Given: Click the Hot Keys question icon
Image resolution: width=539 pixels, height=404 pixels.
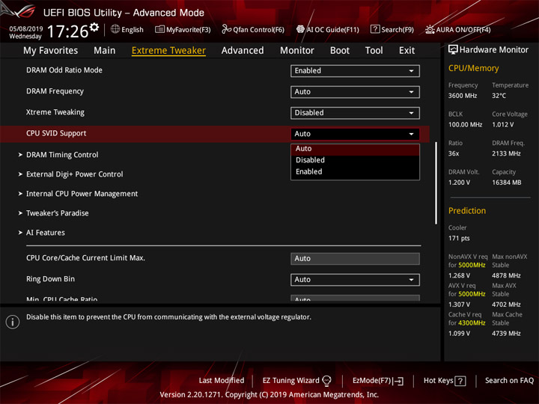Looking at the screenshot, I should (460, 381).
